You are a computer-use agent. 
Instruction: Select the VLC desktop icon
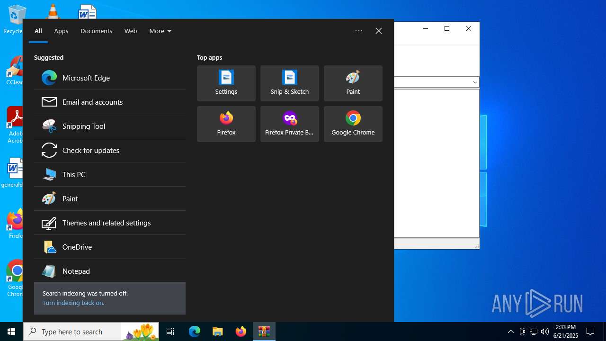click(53, 11)
